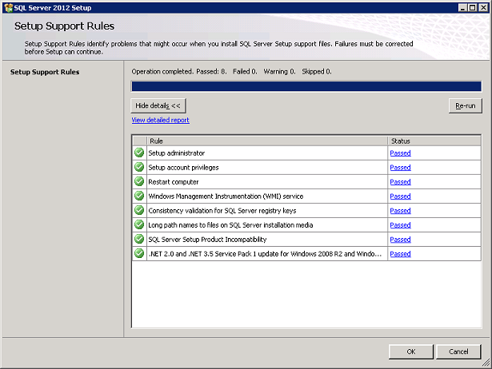Select the 'Setup account privileges' rule text
The image size is (492, 369).
[183, 168]
